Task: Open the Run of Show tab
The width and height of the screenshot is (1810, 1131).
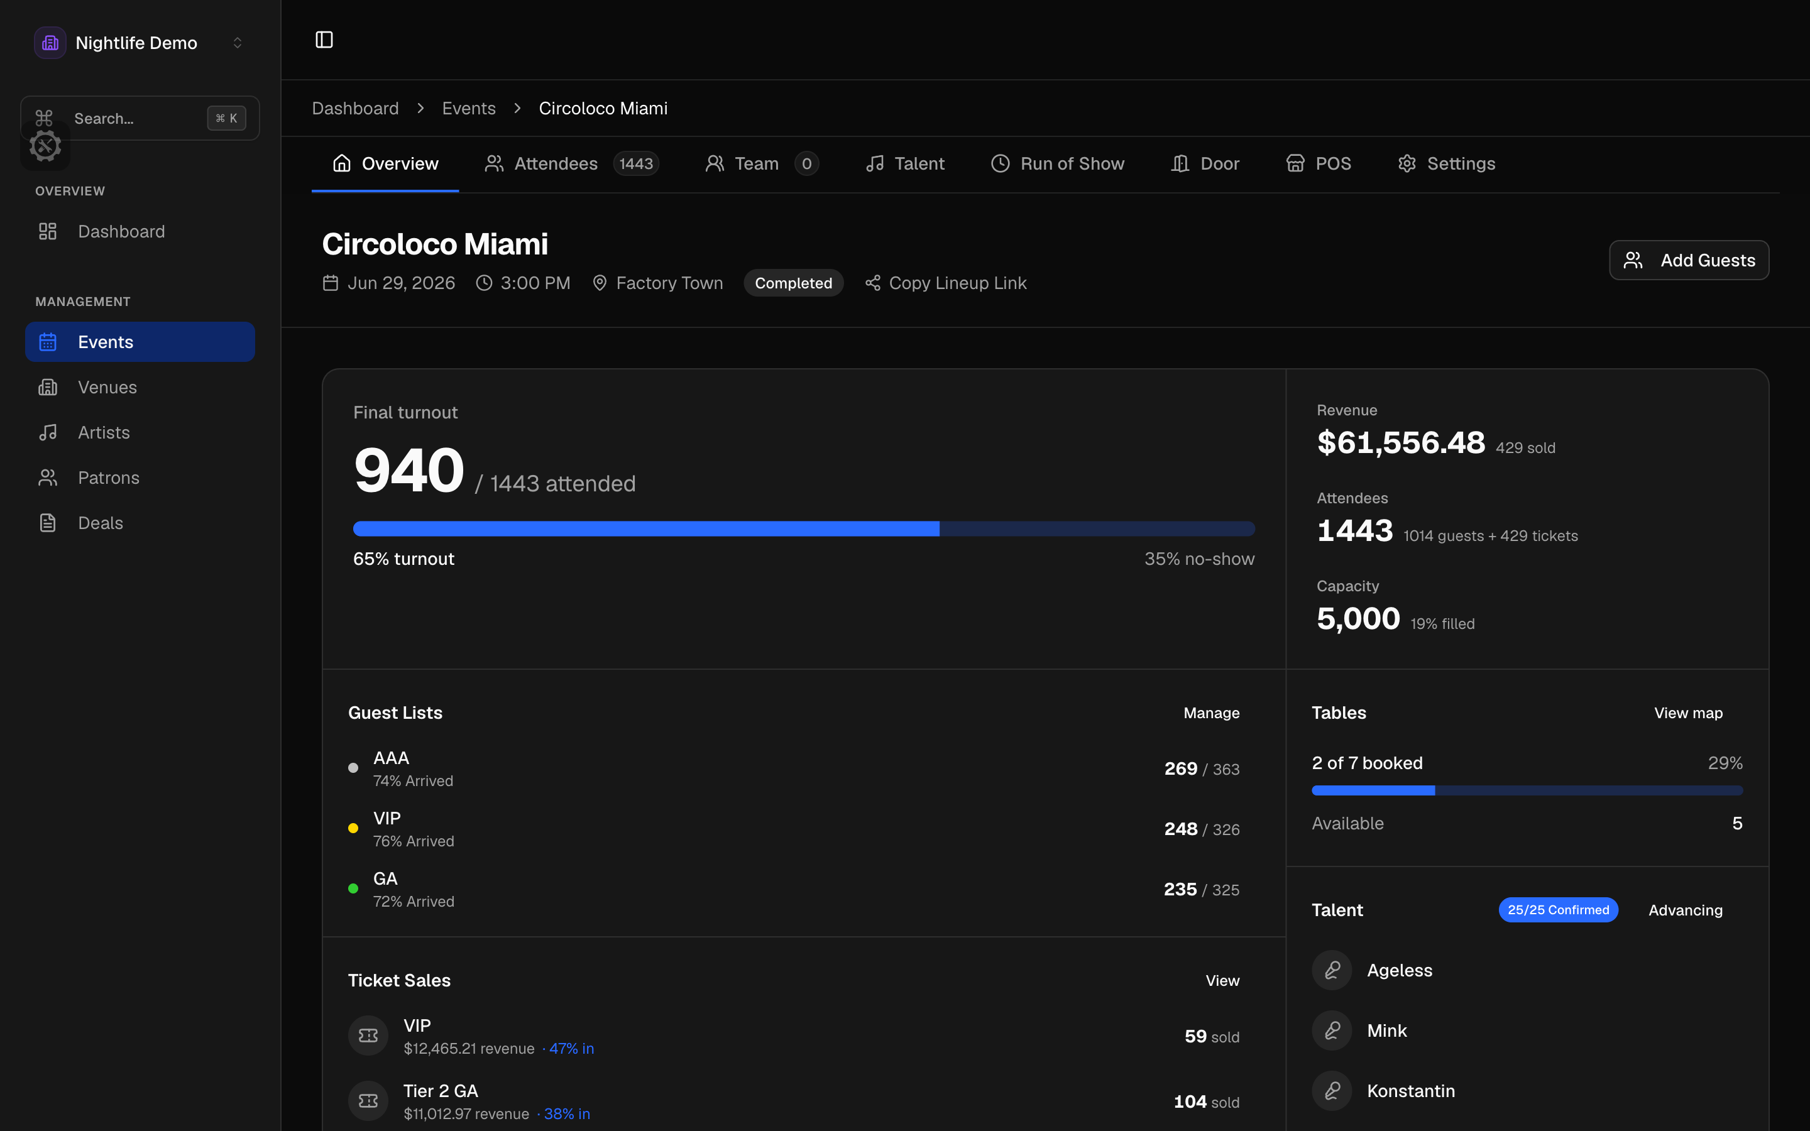Action: pos(1058,164)
